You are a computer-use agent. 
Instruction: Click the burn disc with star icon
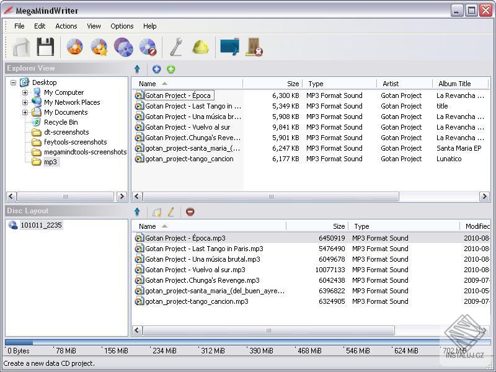[x=99, y=47]
